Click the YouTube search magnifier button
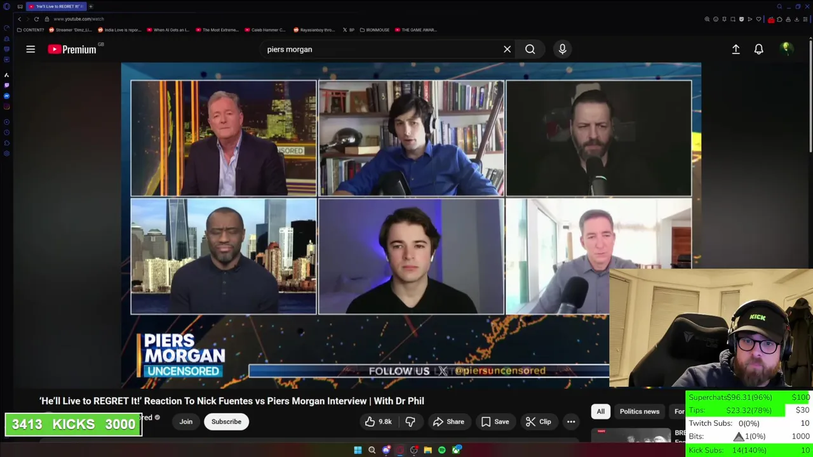The image size is (813, 457). (x=530, y=49)
